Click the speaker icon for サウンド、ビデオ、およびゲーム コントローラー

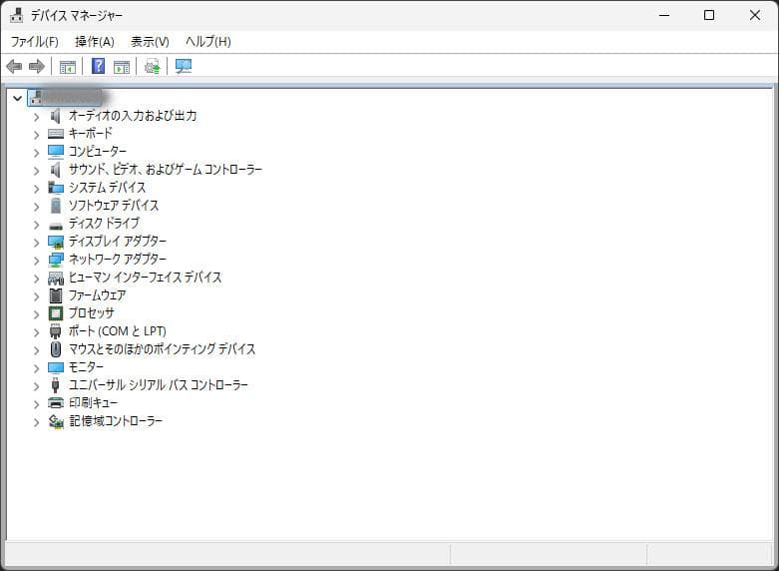point(56,170)
